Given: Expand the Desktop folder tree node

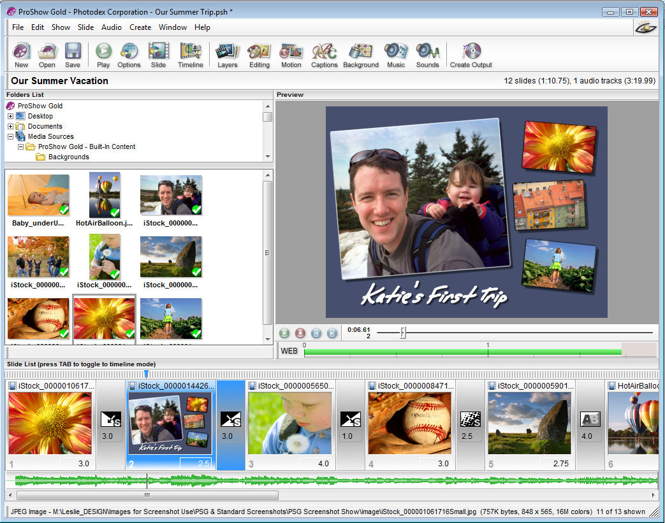Looking at the screenshot, I should pyautogui.click(x=11, y=117).
